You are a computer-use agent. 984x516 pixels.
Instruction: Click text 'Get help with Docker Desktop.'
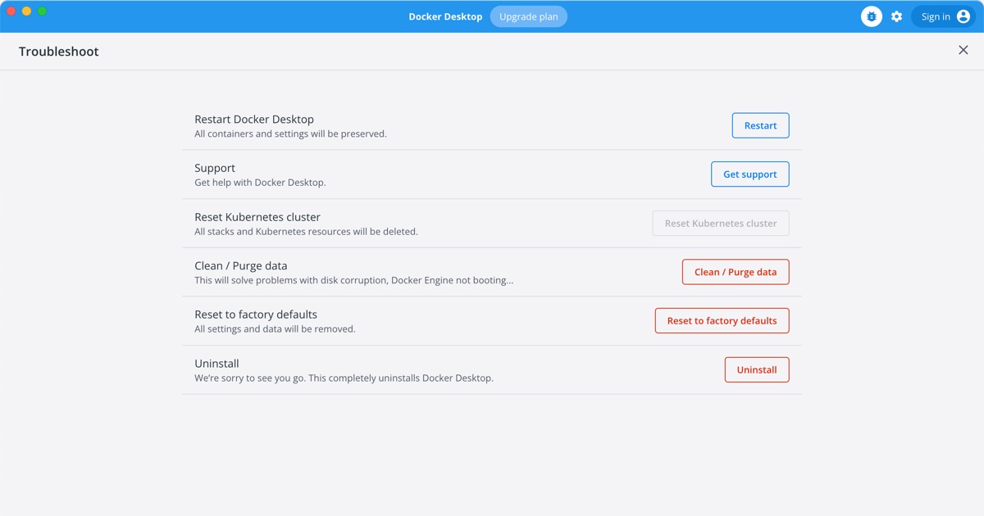(x=260, y=183)
